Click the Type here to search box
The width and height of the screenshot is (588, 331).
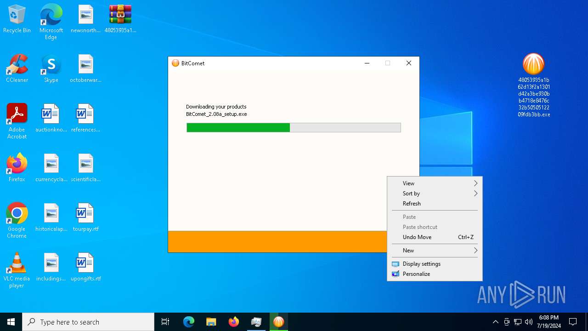click(x=88, y=322)
